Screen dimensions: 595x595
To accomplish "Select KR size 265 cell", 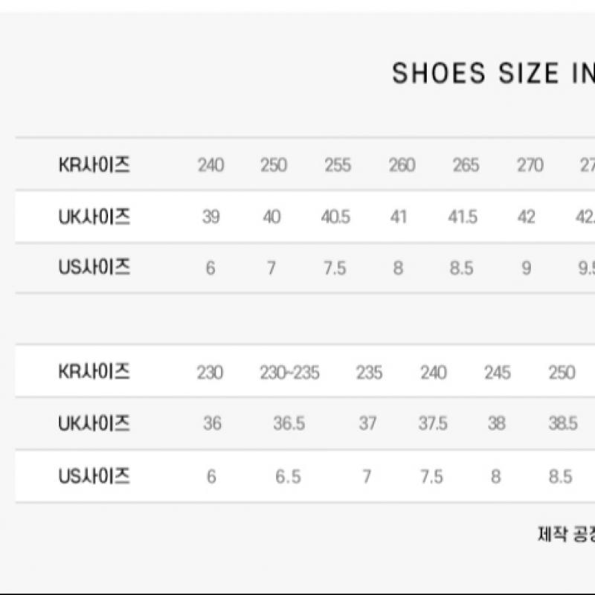I will click(466, 165).
